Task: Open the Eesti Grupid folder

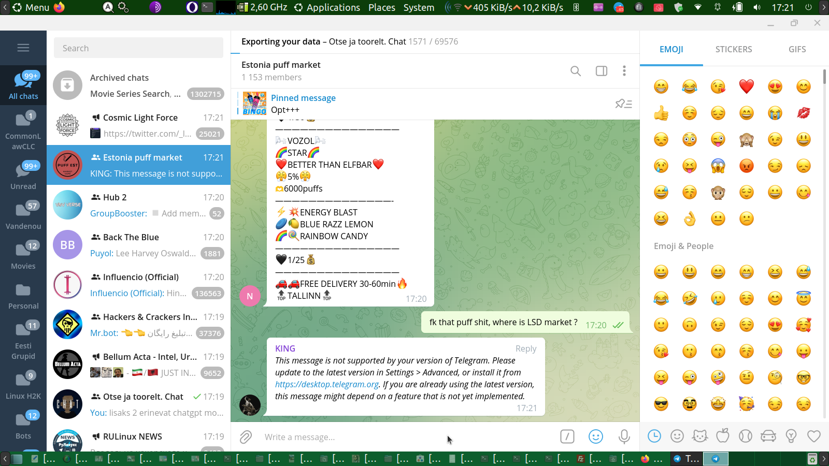Action: point(23,341)
